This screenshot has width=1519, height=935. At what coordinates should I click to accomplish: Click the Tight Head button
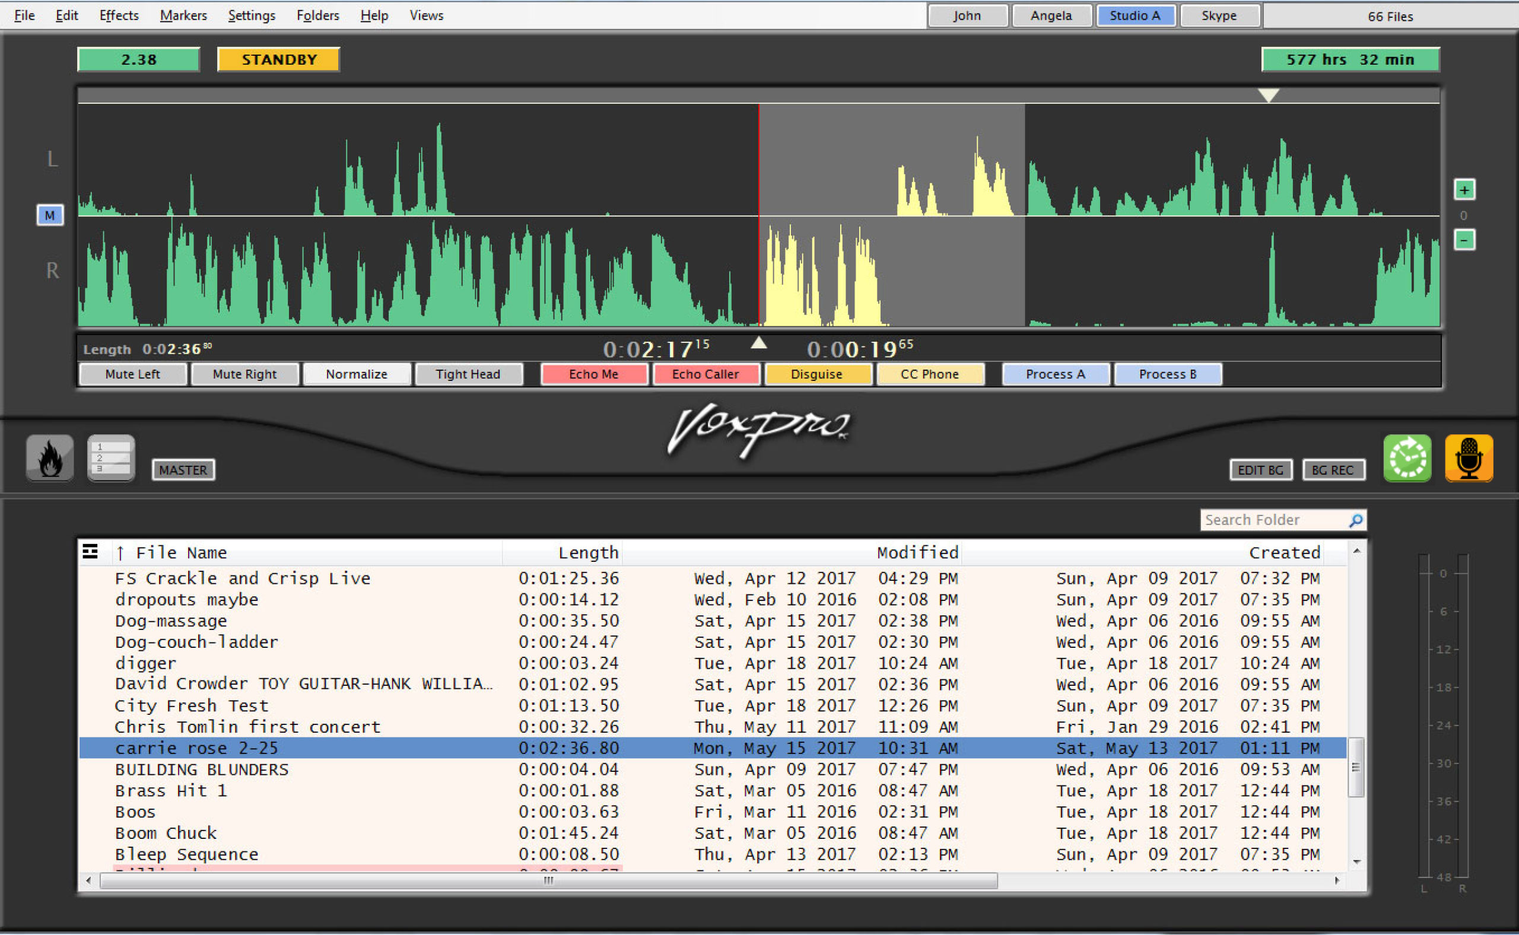468,374
